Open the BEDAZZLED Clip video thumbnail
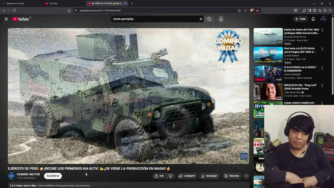Viewport: 334px width, 188px height. (268, 92)
